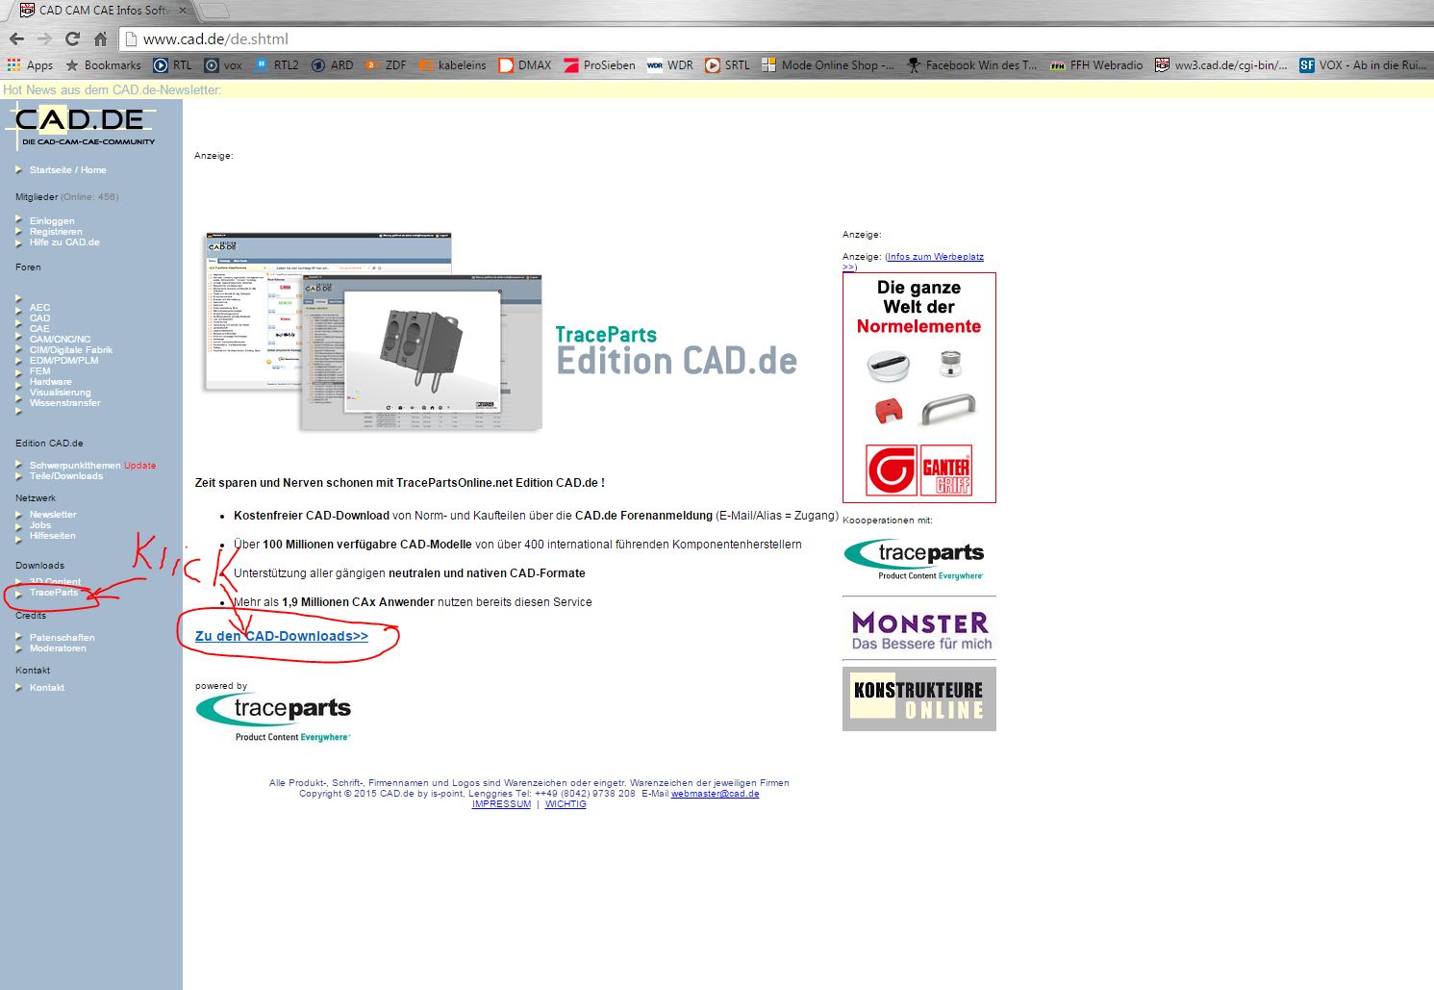The height and width of the screenshot is (990, 1434).
Task: Open the Wissenstransfer forum link
Action: pos(64,403)
